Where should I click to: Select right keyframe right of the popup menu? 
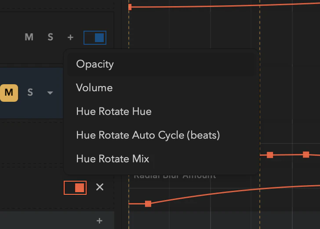[306, 154]
